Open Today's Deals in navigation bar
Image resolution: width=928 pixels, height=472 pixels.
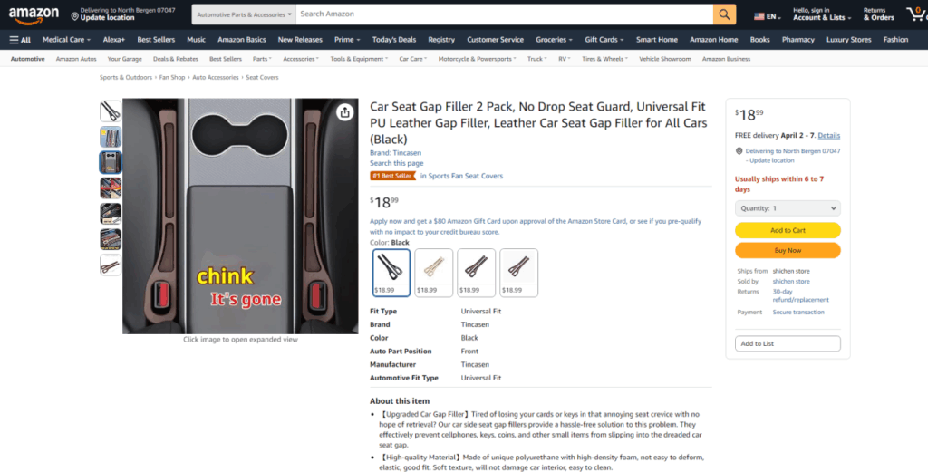[394, 40]
